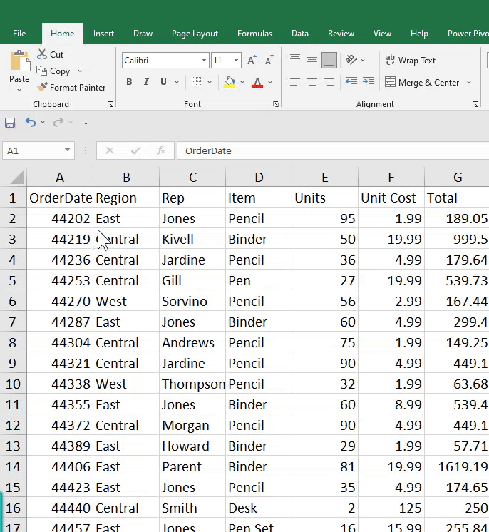Toggle align right button

pos(329,82)
